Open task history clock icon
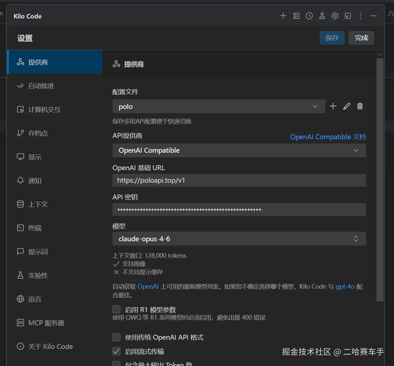This screenshot has width=394, height=366. [309, 16]
